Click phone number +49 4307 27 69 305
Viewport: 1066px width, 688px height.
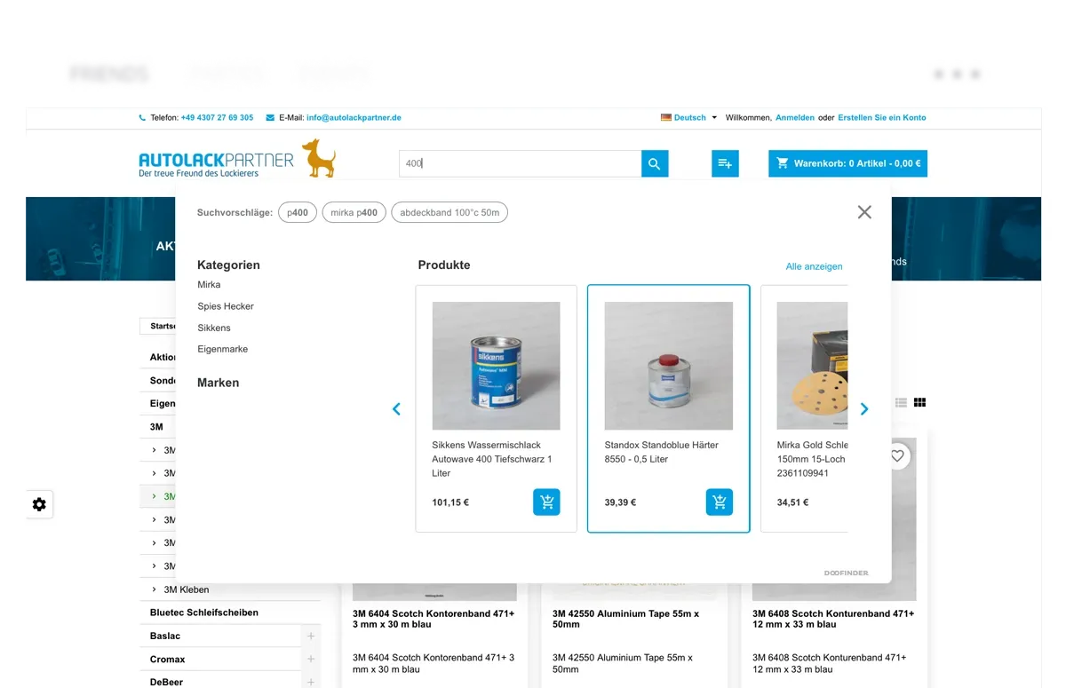(x=217, y=117)
